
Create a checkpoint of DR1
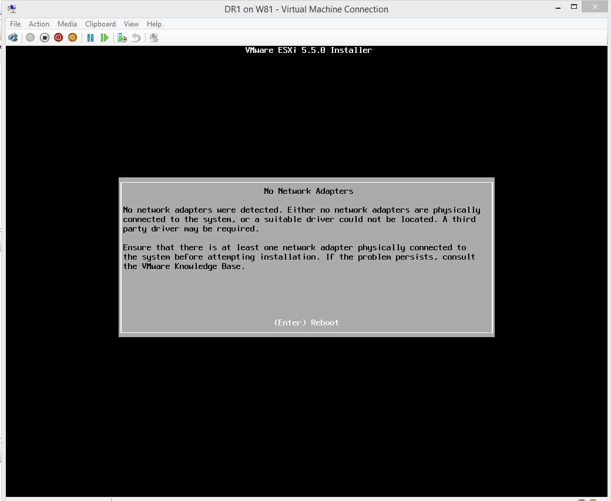pos(122,37)
